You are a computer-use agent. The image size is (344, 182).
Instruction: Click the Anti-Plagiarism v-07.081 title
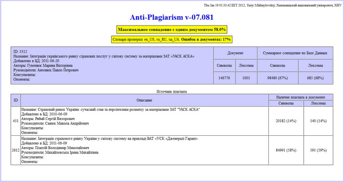[172, 17]
